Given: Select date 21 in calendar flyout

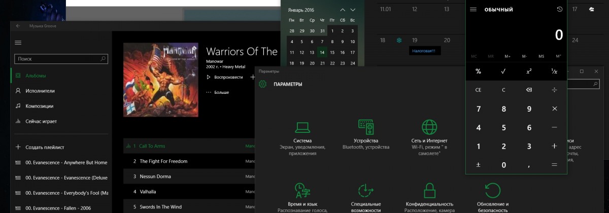Looking at the screenshot, I should (x=322, y=63).
